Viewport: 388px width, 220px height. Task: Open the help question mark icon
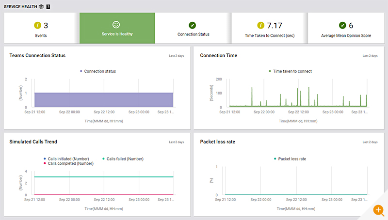click(48, 7)
